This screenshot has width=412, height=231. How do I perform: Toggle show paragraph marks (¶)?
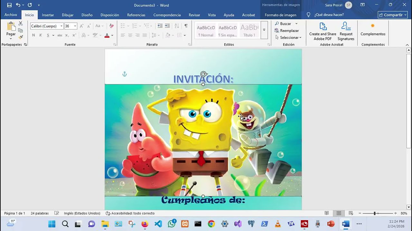pyautogui.click(x=186, y=26)
